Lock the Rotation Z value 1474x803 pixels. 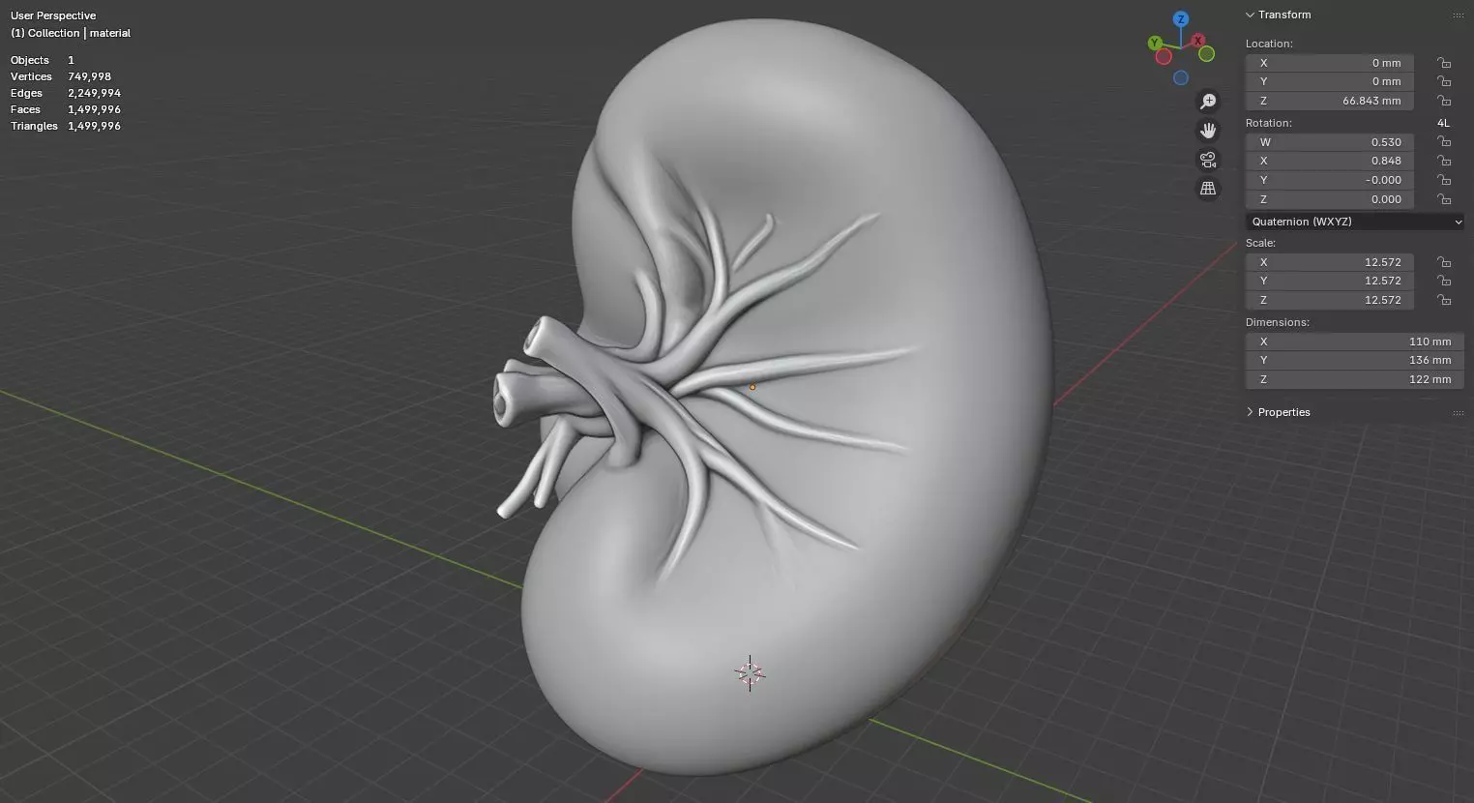(x=1444, y=199)
